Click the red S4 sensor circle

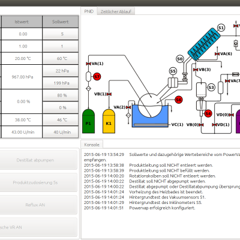click(x=208, y=113)
